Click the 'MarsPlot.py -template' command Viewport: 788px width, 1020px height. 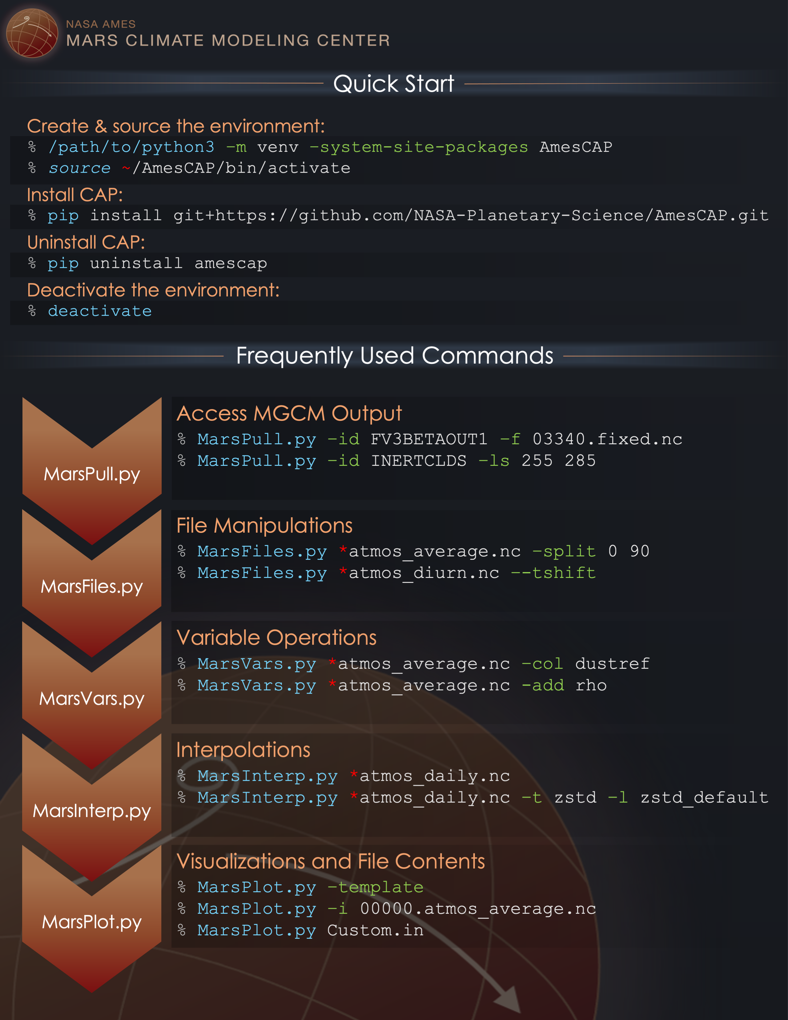click(x=300, y=887)
